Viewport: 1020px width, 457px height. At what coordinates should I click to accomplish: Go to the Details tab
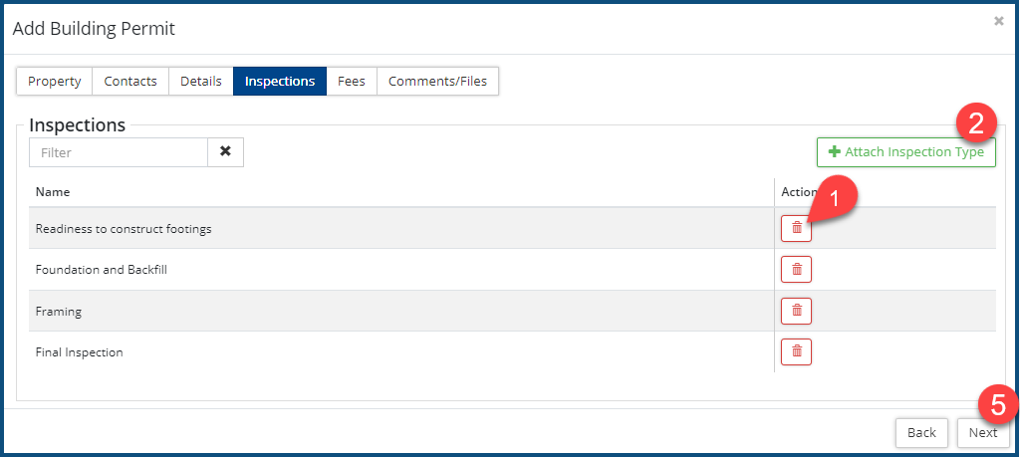click(201, 82)
